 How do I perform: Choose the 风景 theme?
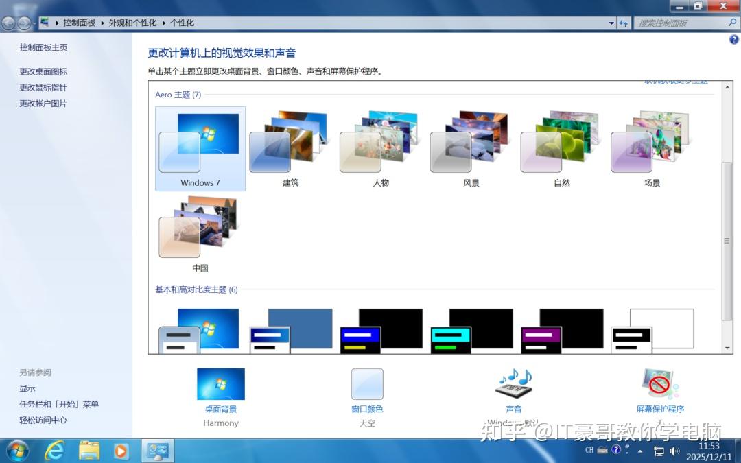(471, 149)
